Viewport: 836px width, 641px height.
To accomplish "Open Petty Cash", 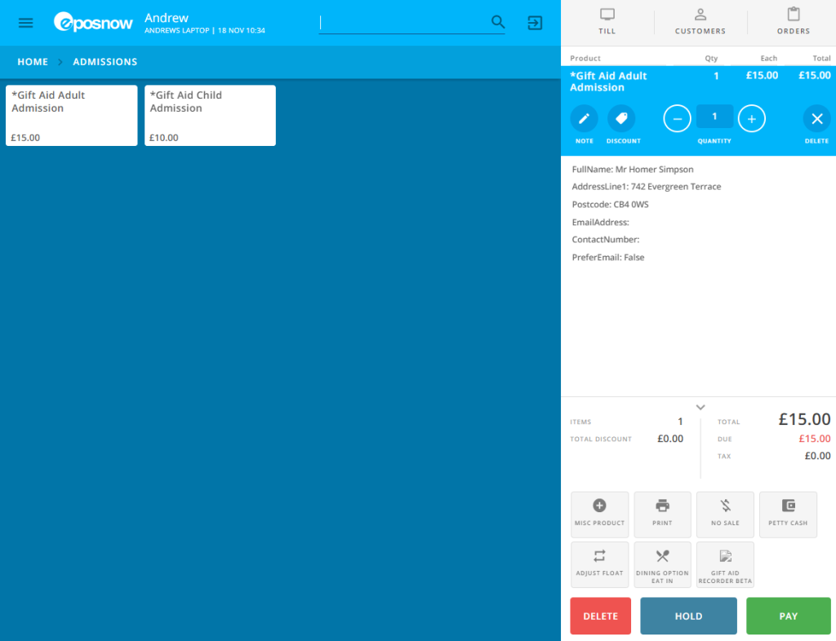I will 788,515.
